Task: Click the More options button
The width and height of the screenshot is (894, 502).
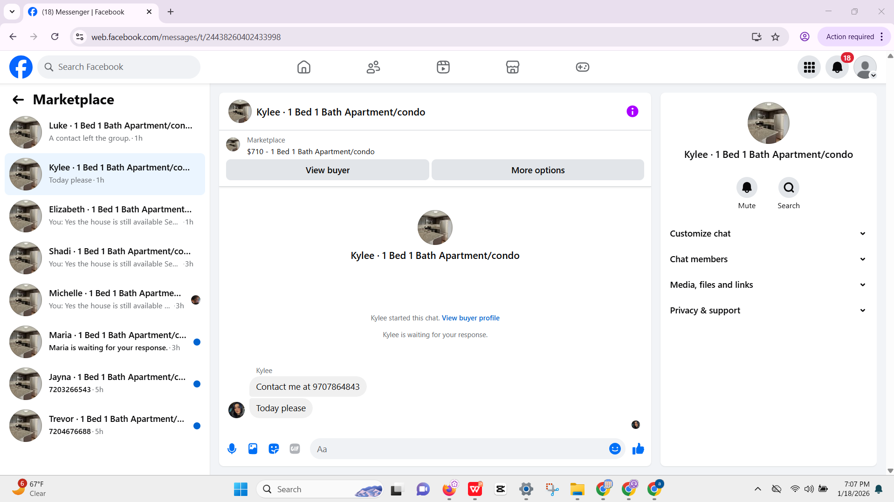Action: coord(538,170)
